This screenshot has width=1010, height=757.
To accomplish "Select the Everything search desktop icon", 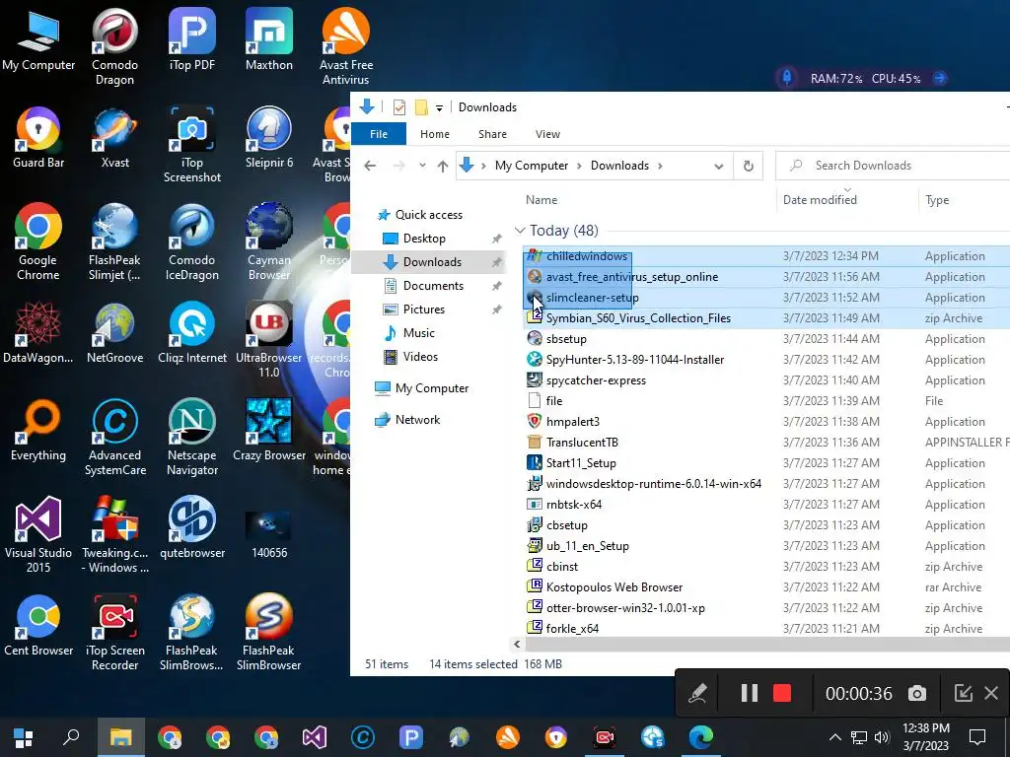I will (38, 430).
